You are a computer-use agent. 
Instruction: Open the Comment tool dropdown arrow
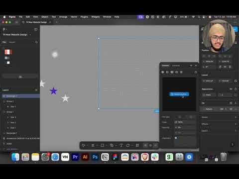132,145
